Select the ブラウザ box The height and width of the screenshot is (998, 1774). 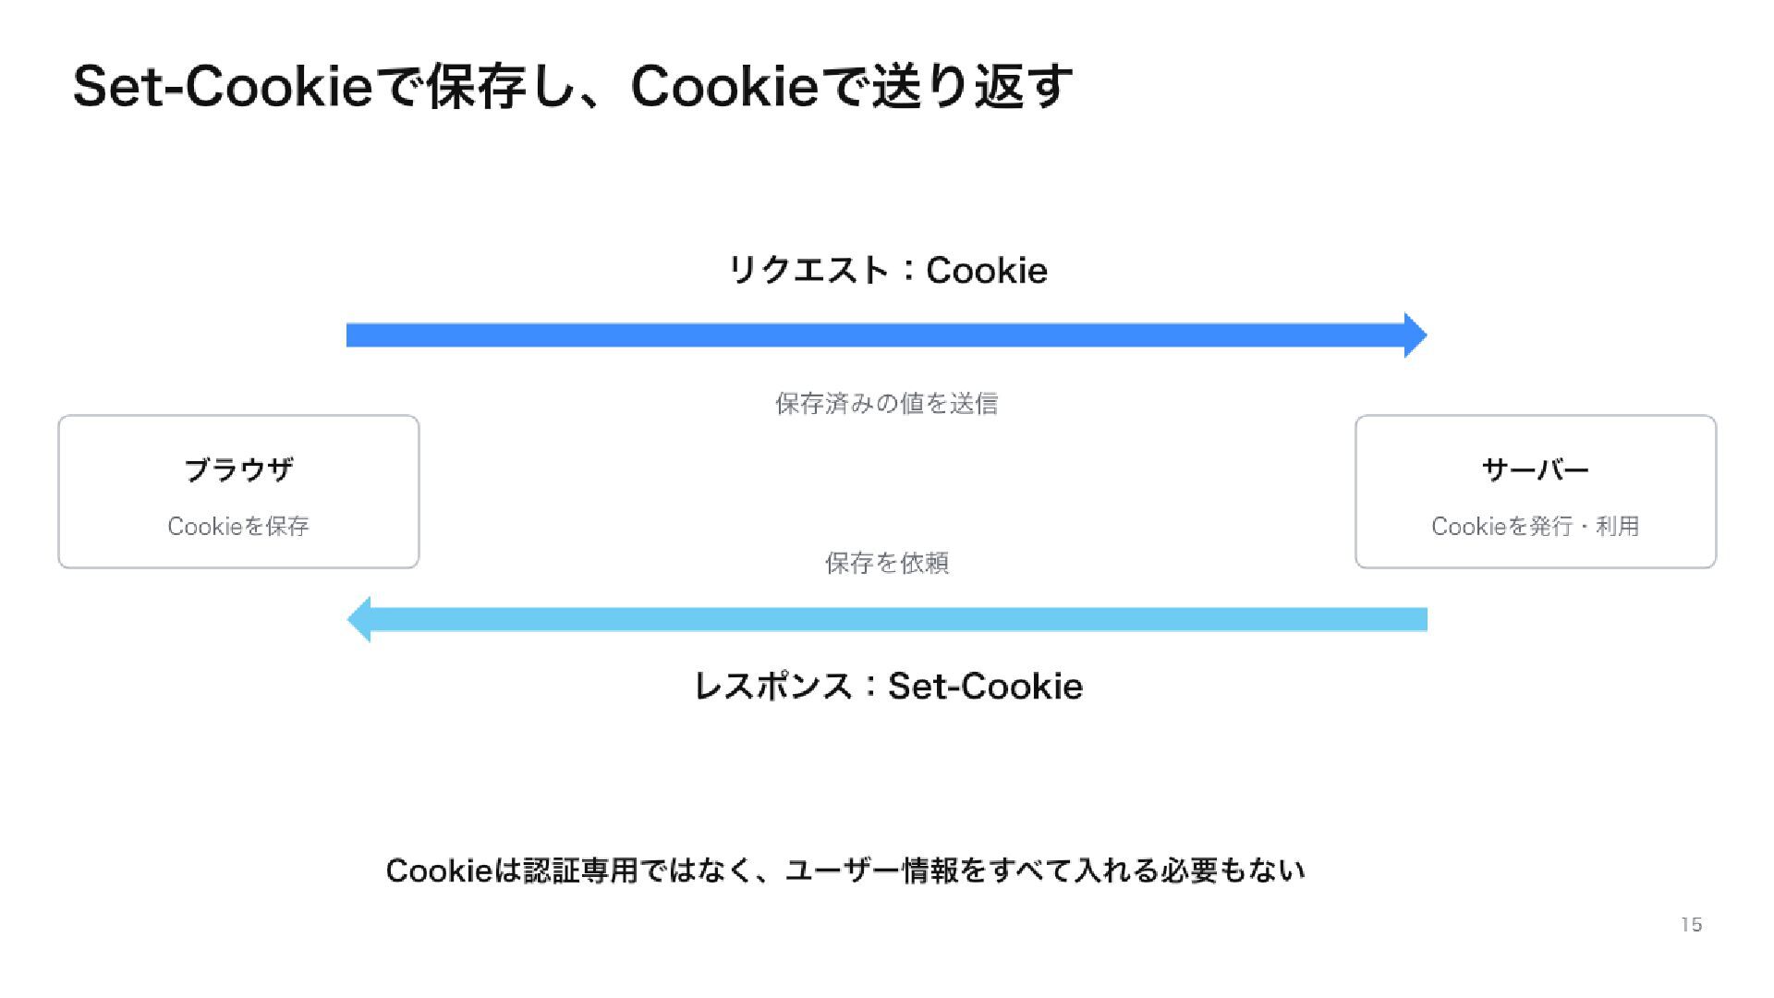(x=238, y=492)
